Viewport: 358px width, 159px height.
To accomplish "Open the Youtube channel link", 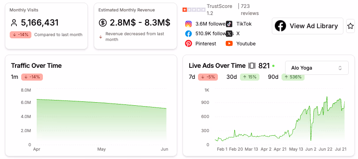I will [x=246, y=44].
